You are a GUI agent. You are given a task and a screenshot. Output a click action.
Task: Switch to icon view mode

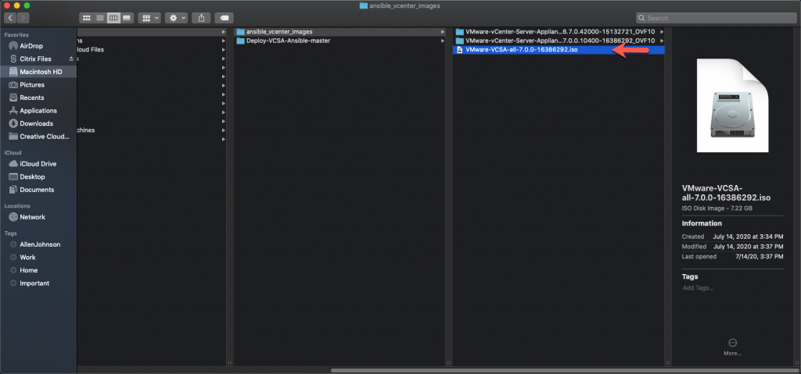86,18
